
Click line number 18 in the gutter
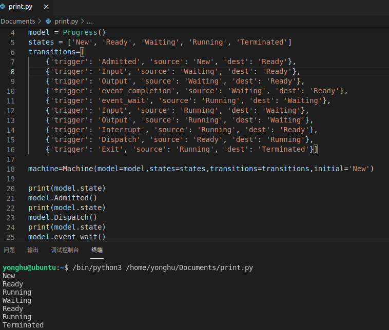coord(11,169)
